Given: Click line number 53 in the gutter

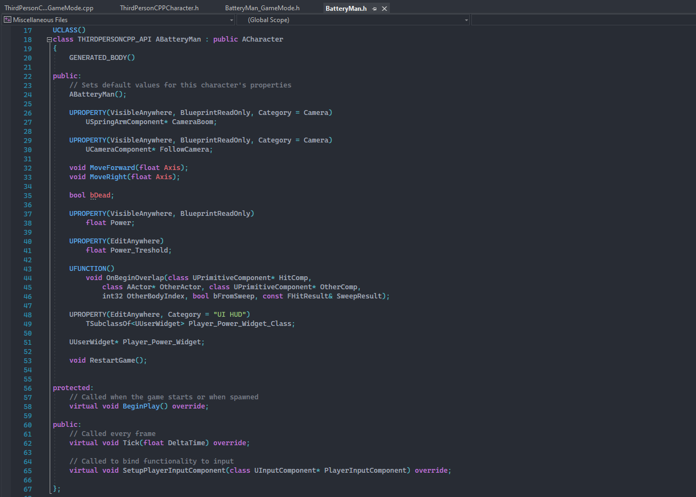Looking at the screenshot, I should (28, 360).
